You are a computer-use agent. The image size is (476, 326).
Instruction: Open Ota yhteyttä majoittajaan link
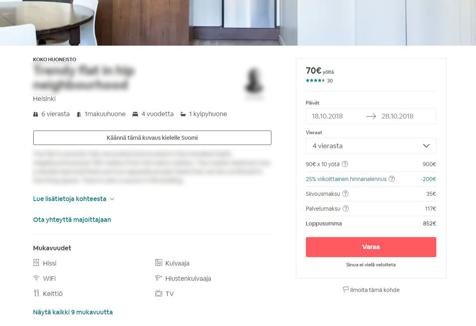pyautogui.click(x=72, y=219)
